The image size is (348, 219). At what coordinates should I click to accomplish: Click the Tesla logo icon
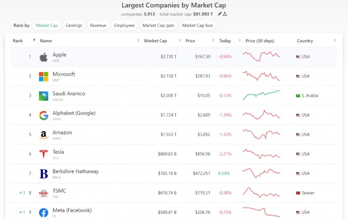point(44,154)
